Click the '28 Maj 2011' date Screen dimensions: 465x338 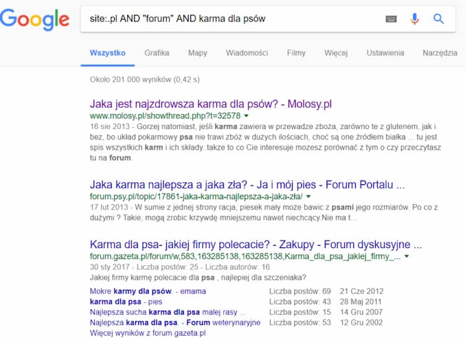(x=361, y=302)
